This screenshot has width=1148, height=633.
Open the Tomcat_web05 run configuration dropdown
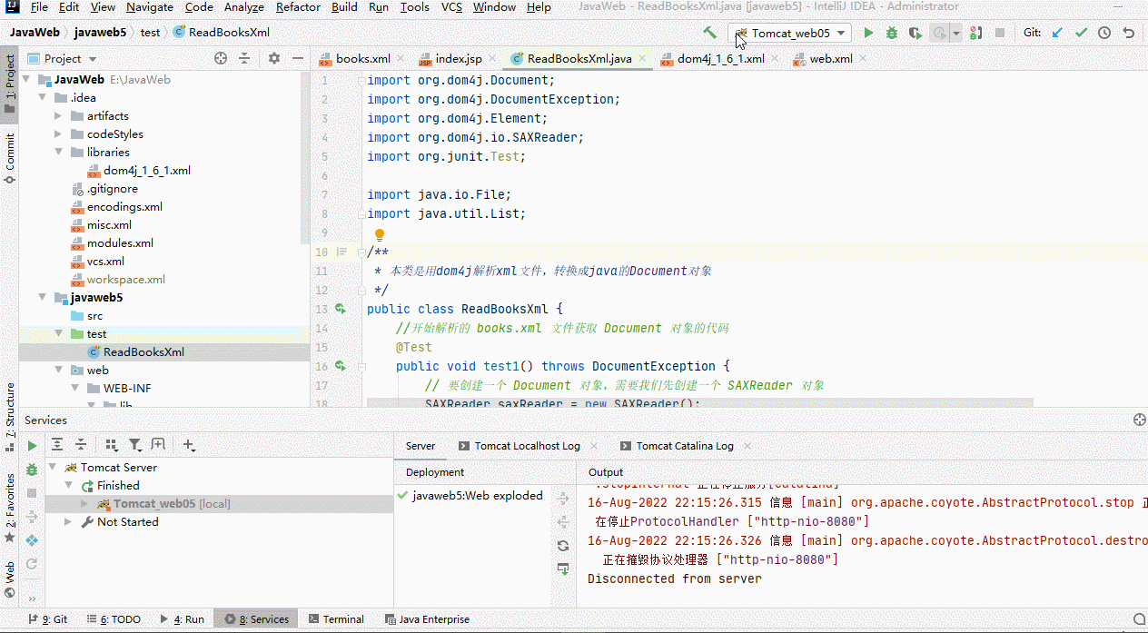pyautogui.click(x=791, y=33)
